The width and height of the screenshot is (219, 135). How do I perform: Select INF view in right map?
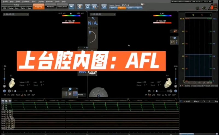click(x=169, y=95)
